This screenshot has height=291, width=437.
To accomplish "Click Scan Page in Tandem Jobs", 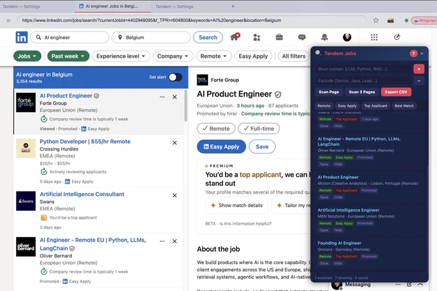I will [328, 92].
